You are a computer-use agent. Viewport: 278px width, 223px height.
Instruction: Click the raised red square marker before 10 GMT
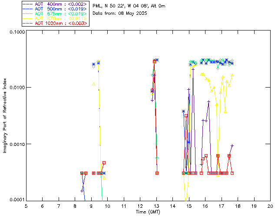coord(104,163)
